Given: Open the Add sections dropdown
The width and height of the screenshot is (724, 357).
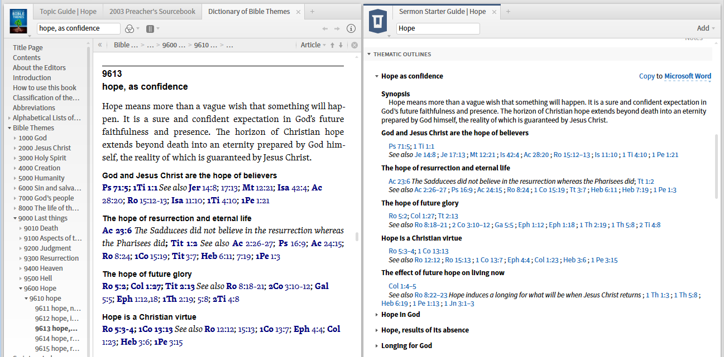Looking at the screenshot, I should point(706,28).
